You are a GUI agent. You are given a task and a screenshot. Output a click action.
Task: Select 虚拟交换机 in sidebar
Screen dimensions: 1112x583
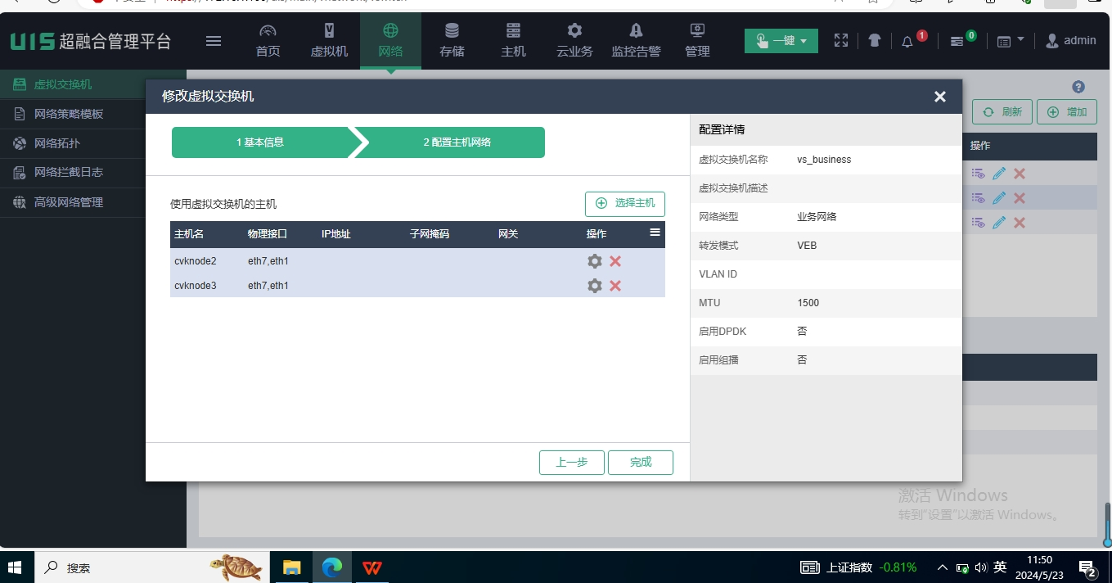click(93, 84)
